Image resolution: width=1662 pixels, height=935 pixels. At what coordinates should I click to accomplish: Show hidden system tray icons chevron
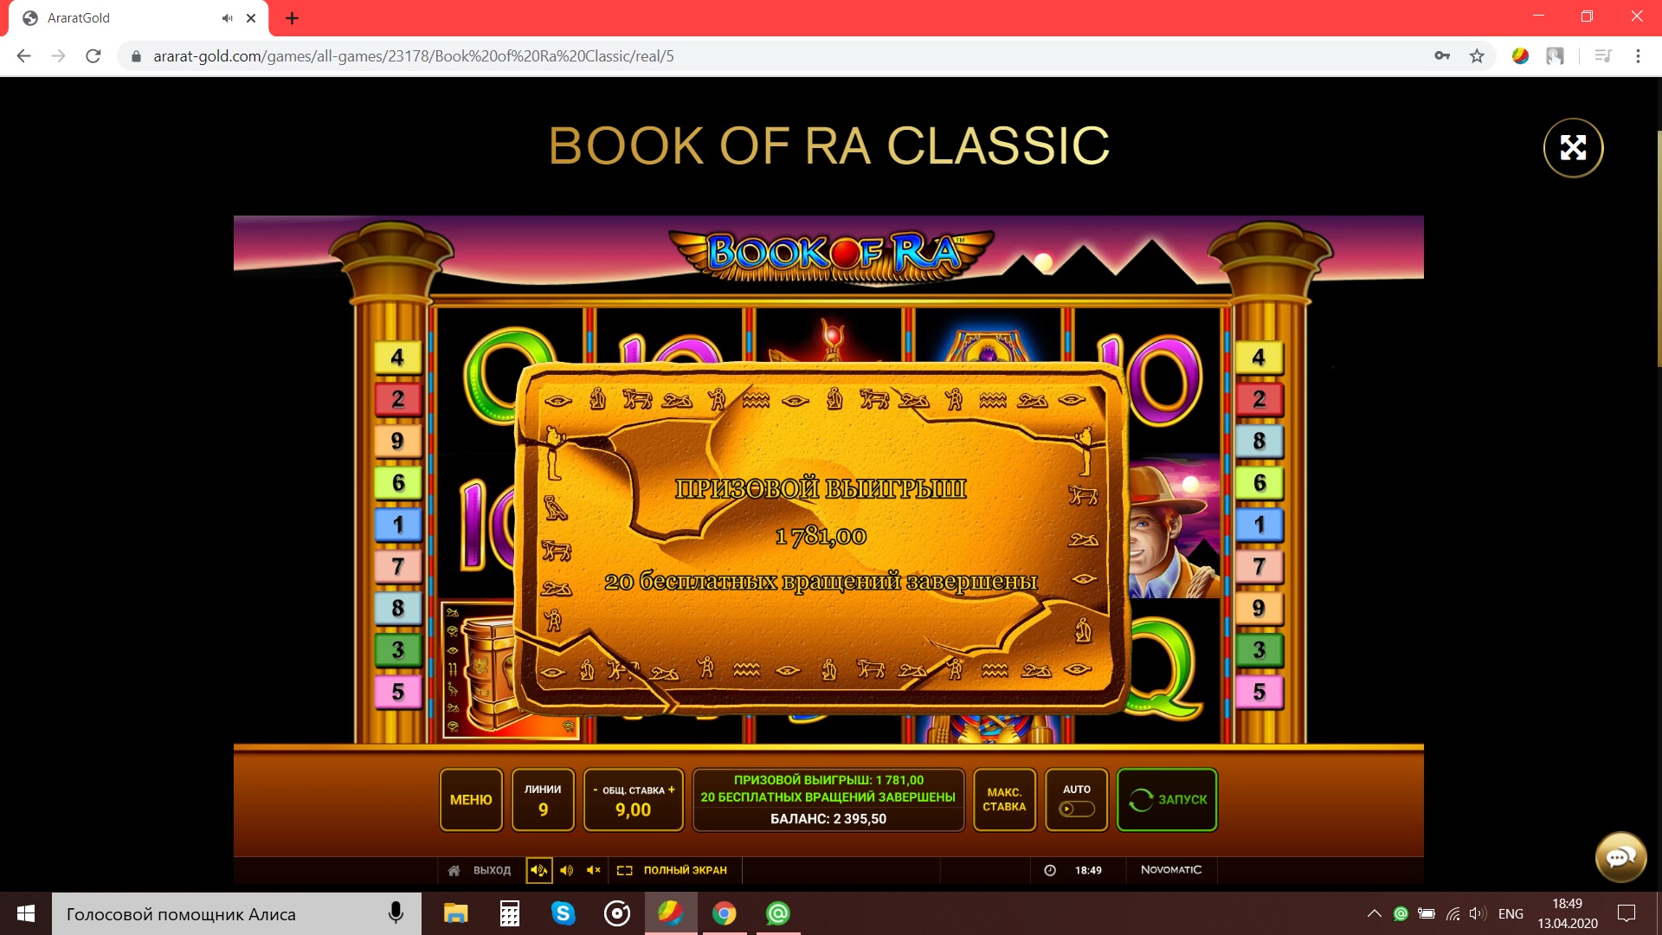point(1374,913)
